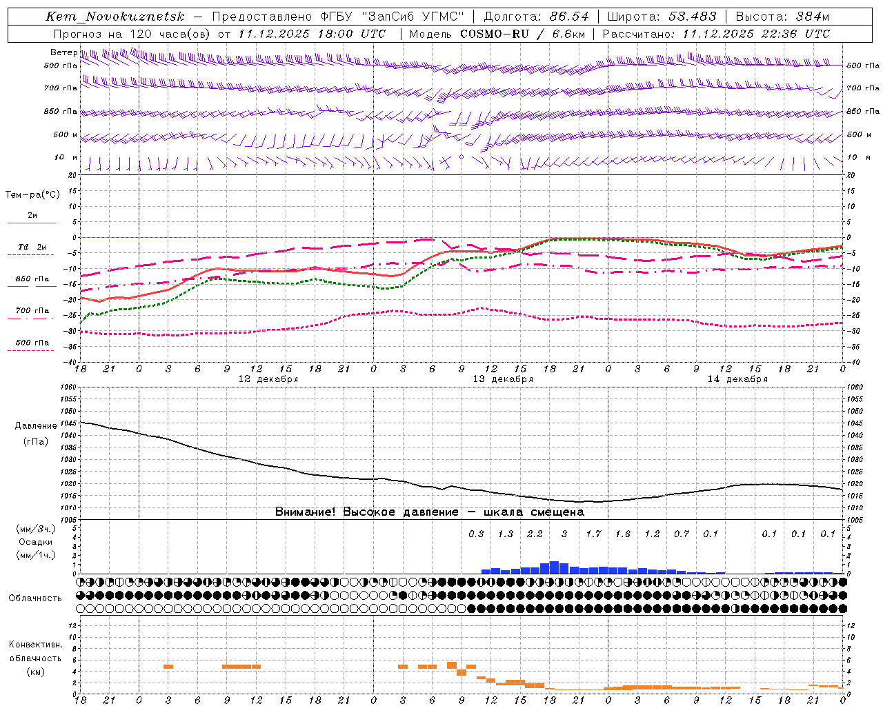Click the Облачность cloudiness row label
Screen dimensions: 883x706
pyautogui.click(x=35, y=598)
